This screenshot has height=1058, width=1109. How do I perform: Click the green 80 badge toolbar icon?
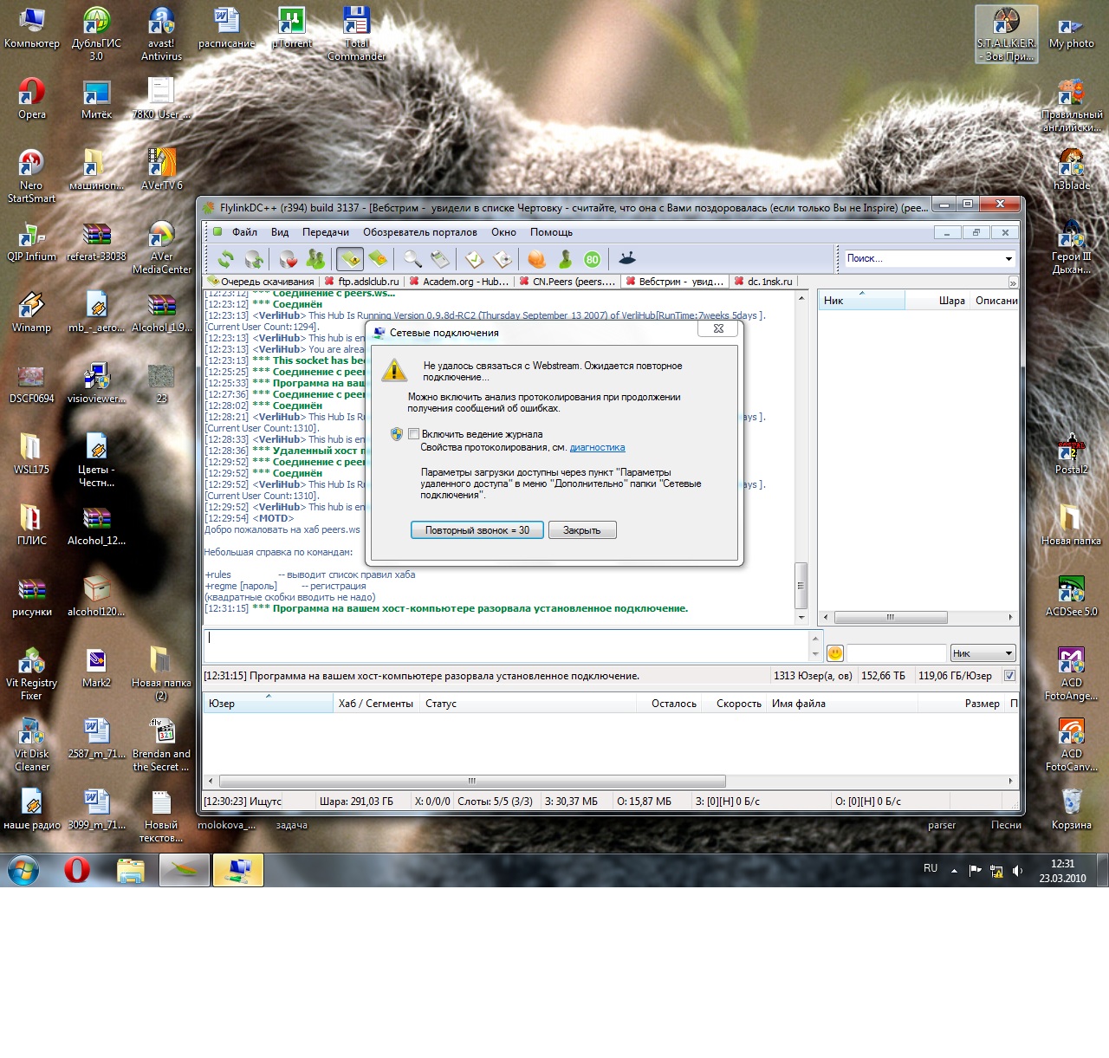coord(593,259)
